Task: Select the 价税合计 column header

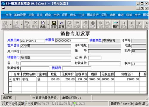Action: (127, 74)
